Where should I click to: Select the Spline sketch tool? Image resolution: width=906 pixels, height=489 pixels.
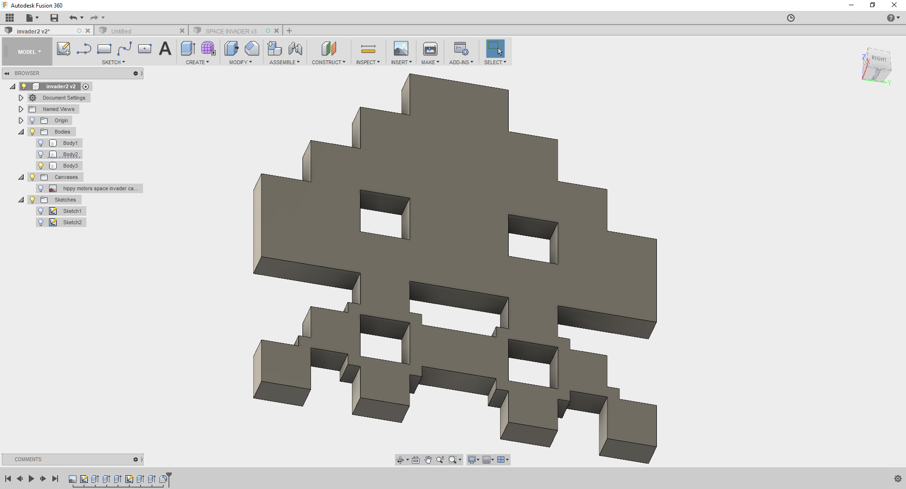coord(125,49)
